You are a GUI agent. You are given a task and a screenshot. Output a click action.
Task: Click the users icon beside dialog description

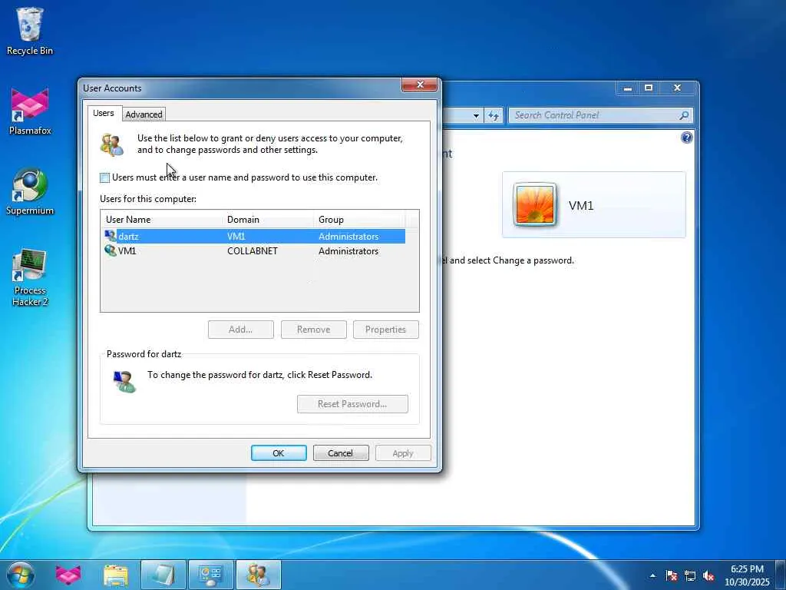(112, 144)
